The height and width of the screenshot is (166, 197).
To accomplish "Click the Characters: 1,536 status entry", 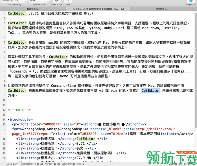I will point(32,164).
